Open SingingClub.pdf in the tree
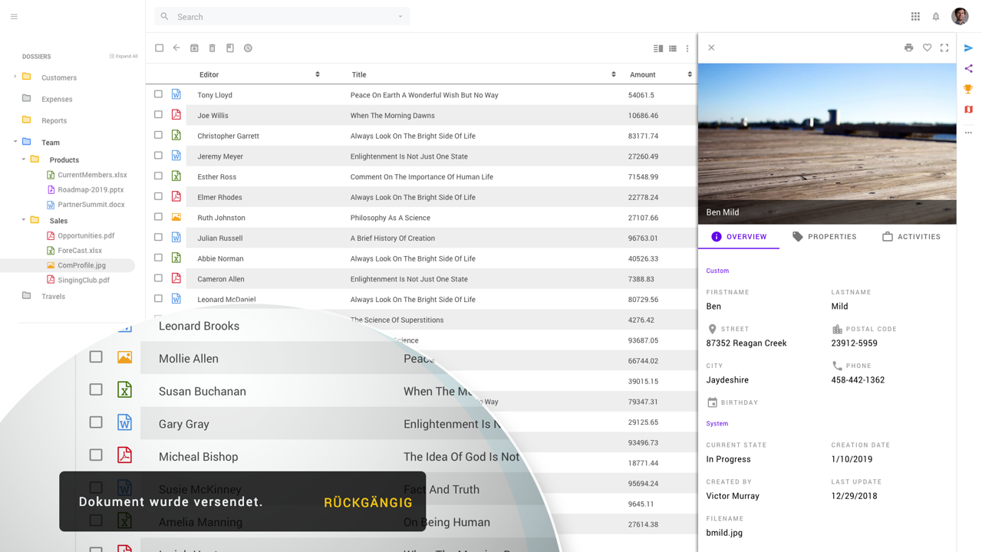This screenshot has width=982, height=552. (x=83, y=280)
